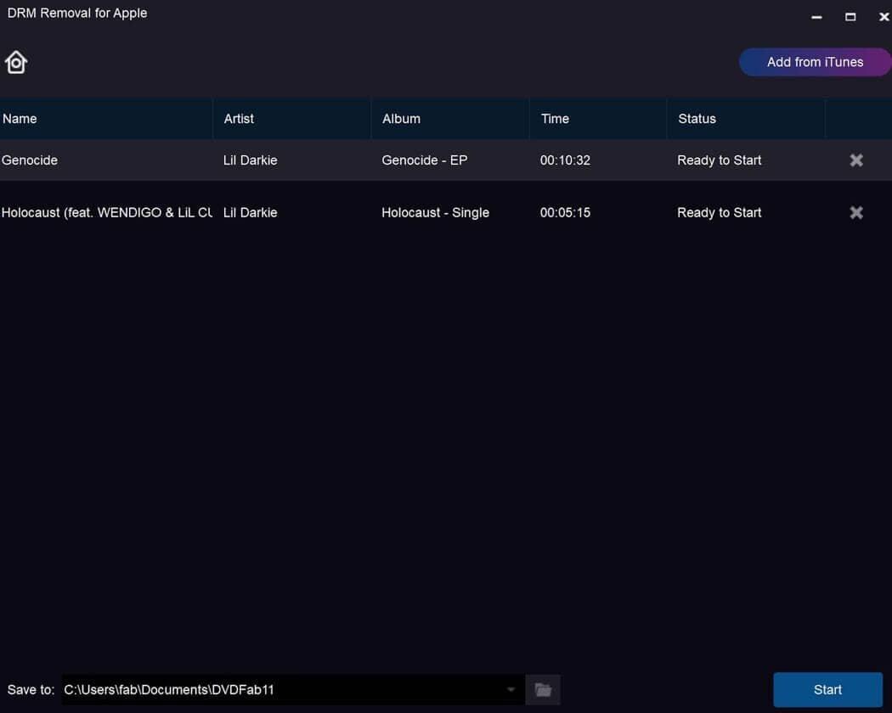Open the Save to path dropdown arrow
Image resolution: width=892 pixels, height=713 pixels.
(x=511, y=690)
